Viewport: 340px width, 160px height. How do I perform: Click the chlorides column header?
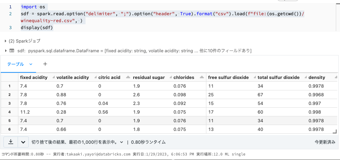(x=184, y=77)
